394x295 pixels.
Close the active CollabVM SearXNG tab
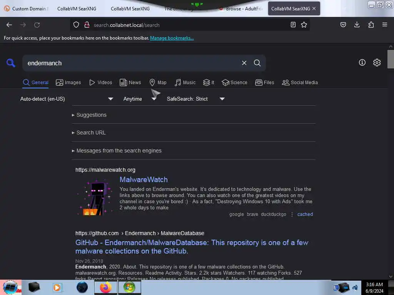[x=314, y=8]
